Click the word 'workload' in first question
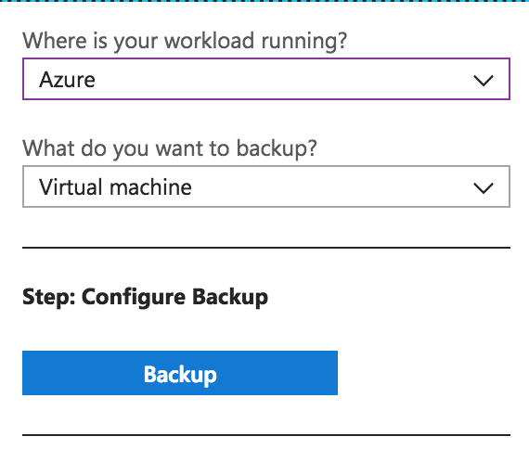 click(209, 41)
